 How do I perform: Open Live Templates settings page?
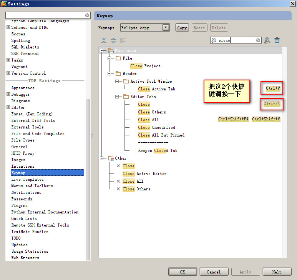[x=27, y=179]
